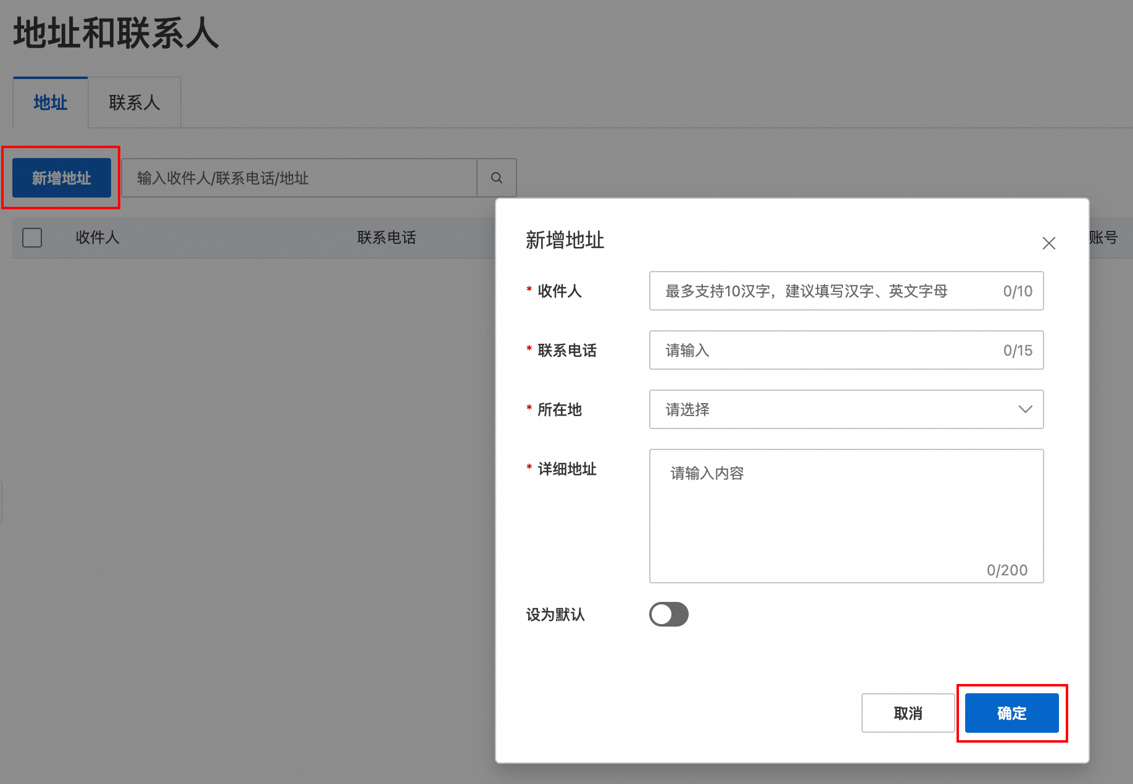Screen dimensions: 1133x784
Task: Click the 地址和联系人 page title
Action: pyautogui.click(x=116, y=33)
